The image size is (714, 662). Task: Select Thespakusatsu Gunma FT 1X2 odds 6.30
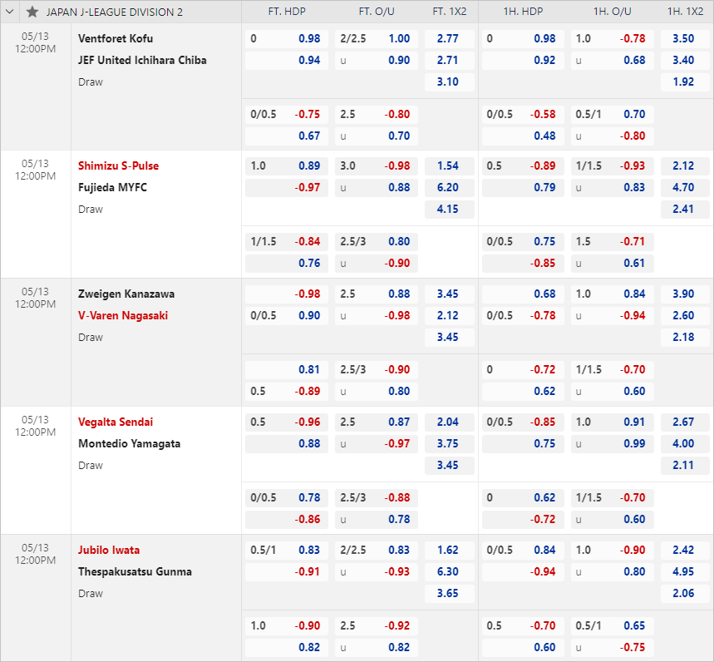[450, 571]
